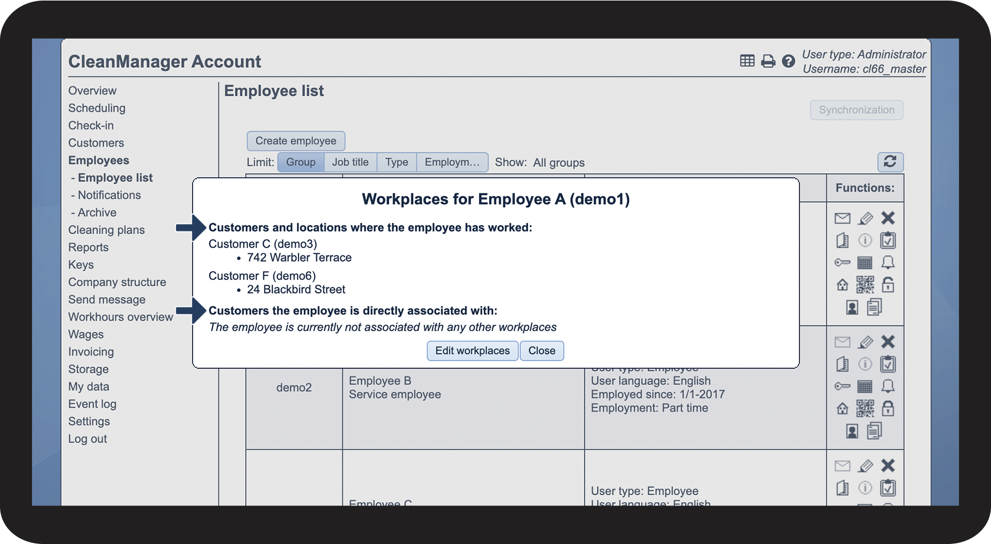Click the key icon in the first employee row
Image resolution: width=991 pixels, height=544 pixels.
click(842, 262)
